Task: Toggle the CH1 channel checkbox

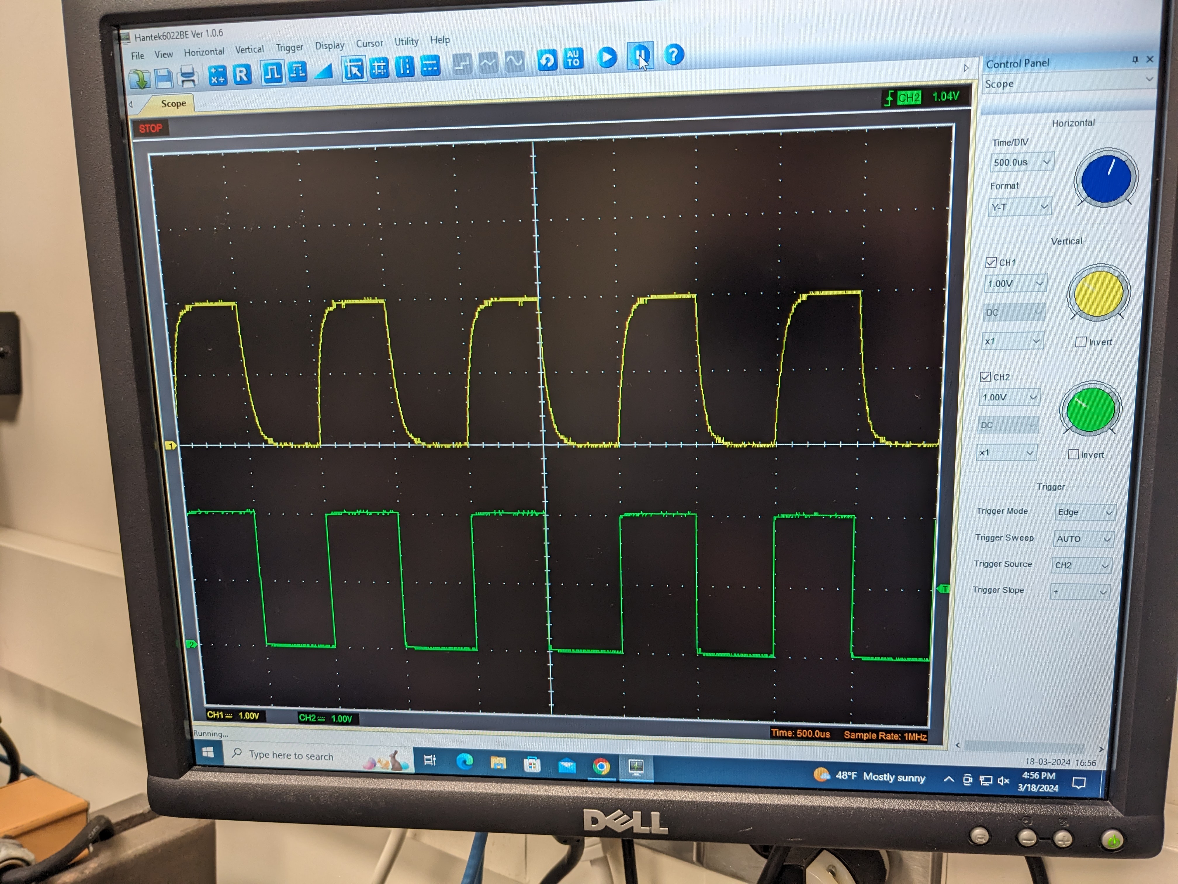Action: 990,262
